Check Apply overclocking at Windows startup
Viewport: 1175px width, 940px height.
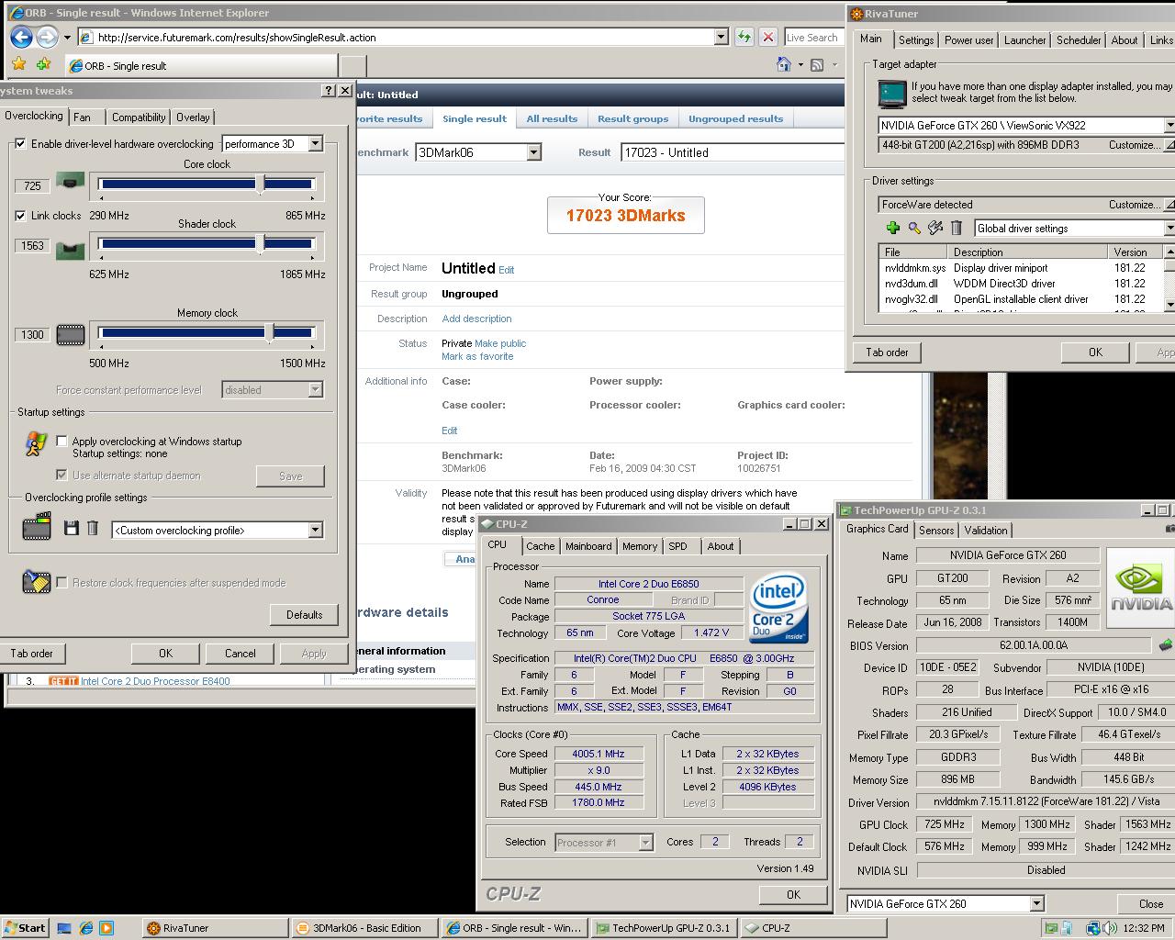click(x=62, y=442)
